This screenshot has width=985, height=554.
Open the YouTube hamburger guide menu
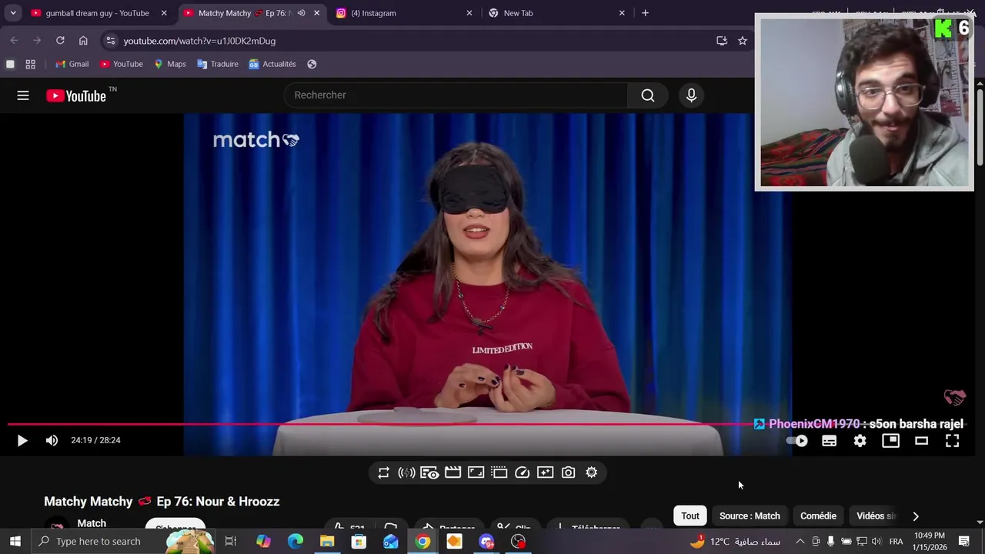click(x=23, y=95)
